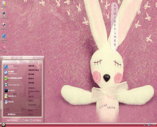Click the green software uninstall entry
The width and height of the screenshot is (157, 127).
[13, 78]
